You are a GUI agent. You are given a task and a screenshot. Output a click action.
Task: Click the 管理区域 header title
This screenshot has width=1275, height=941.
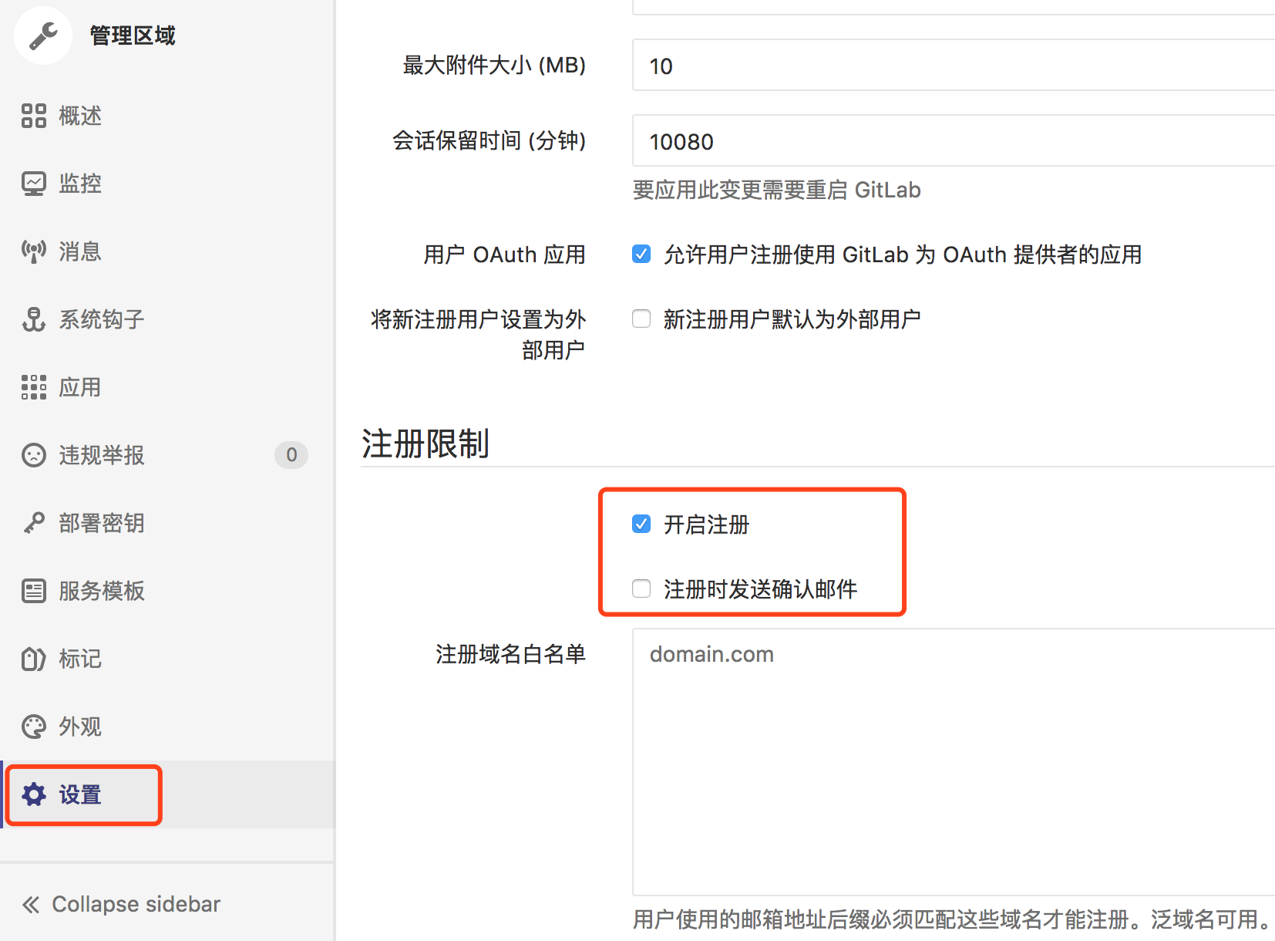point(133,35)
